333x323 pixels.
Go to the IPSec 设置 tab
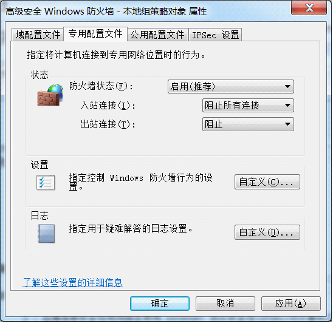coord(215,35)
